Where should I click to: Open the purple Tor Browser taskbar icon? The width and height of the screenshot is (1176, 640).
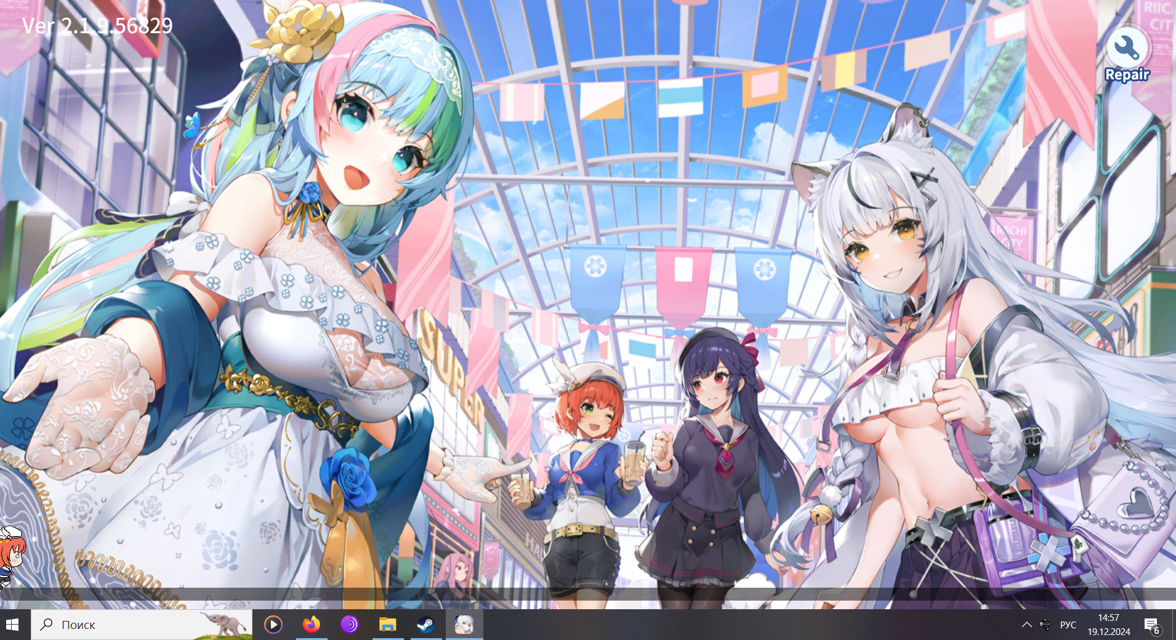(349, 625)
